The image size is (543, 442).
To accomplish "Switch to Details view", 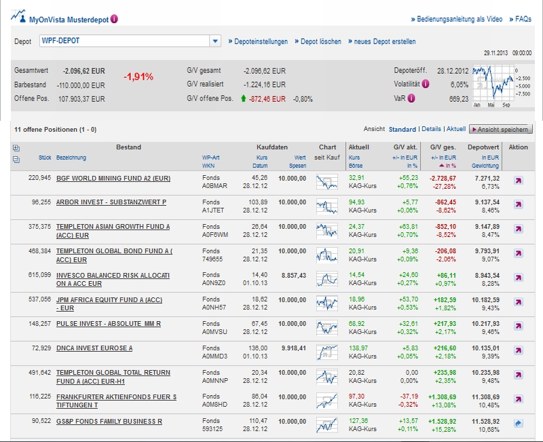I will pos(431,129).
